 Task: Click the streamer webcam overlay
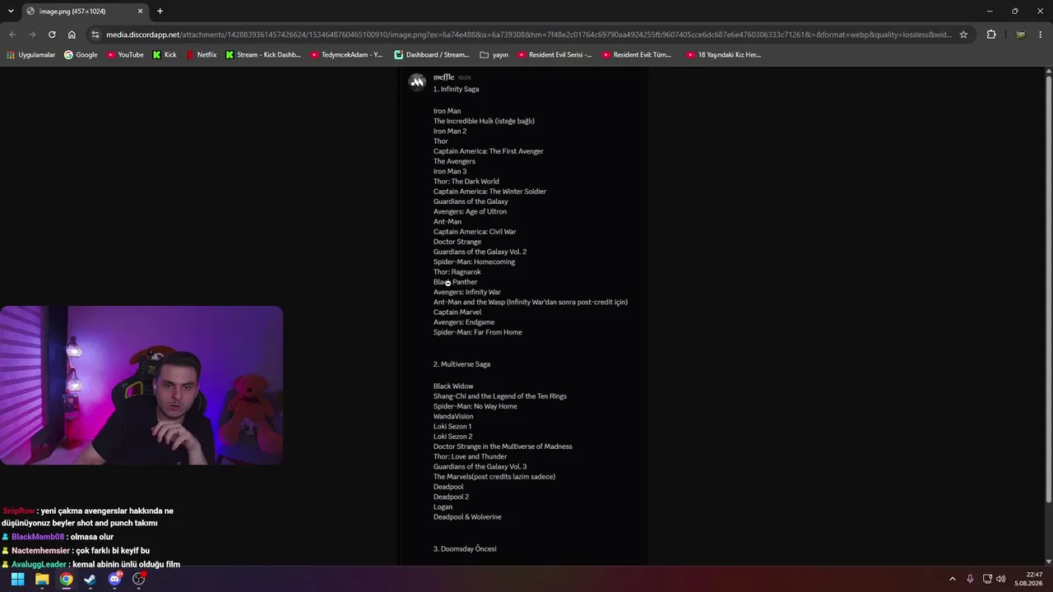pos(141,386)
